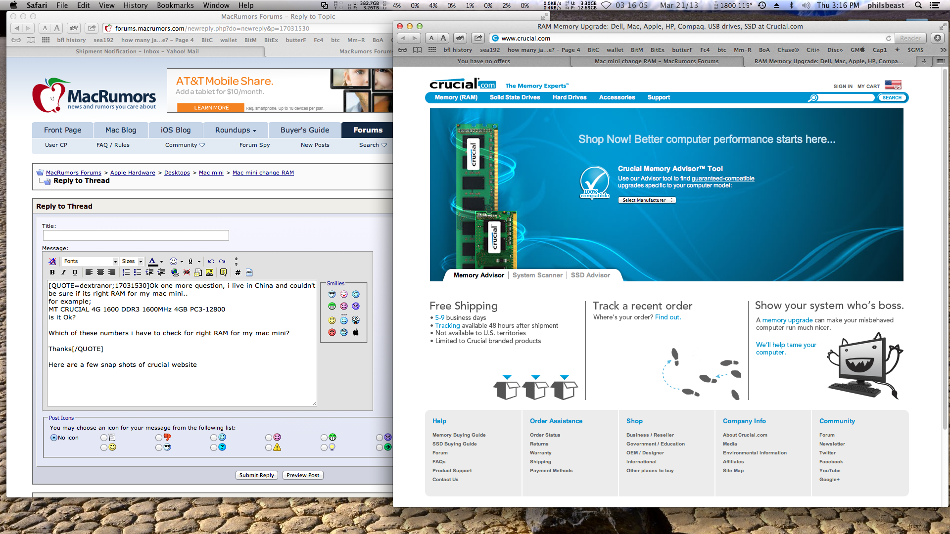This screenshot has width=950, height=534.
Task: Select the green grin post icon radio
Action: [x=324, y=438]
